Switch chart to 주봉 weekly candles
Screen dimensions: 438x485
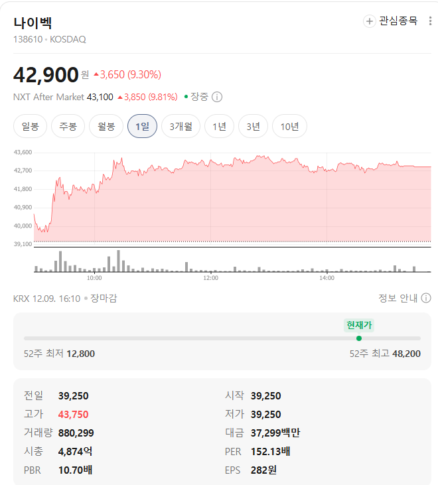[x=68, y=126]
